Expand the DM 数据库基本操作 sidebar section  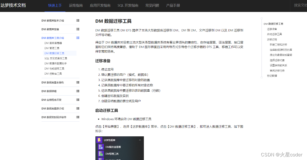click(53, 82)
